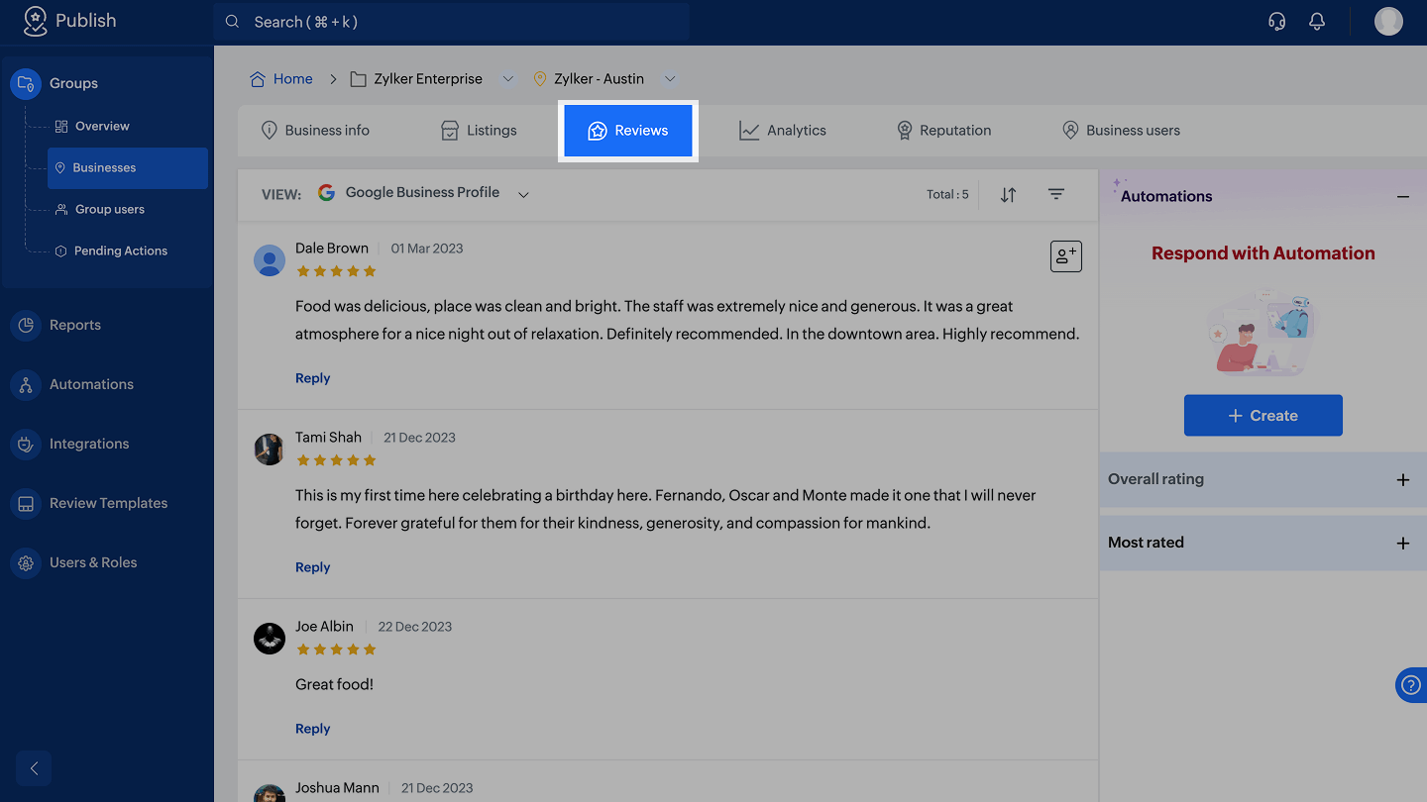This screenshot has height=802, width=1427.
Task: Open notifications bell icon
Action: (1317, 22)
